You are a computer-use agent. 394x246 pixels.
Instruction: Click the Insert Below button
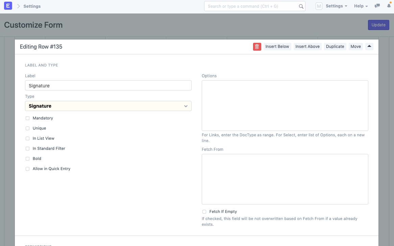(277, 47)
